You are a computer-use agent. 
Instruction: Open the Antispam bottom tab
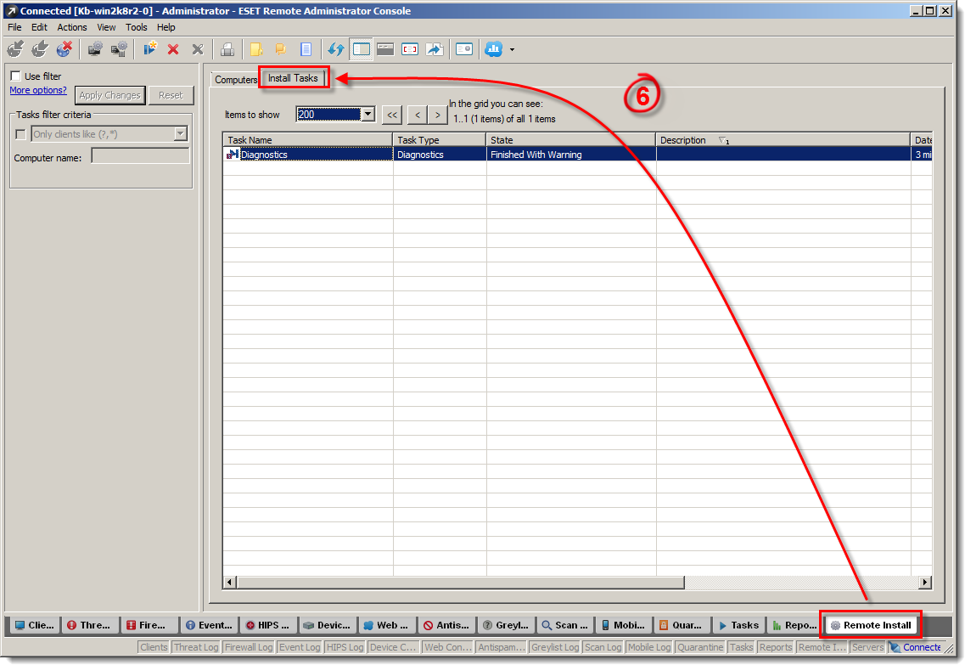click(446, 625)
